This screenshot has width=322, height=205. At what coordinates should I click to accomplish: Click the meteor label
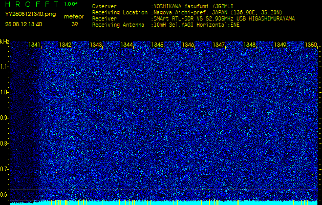[74, 17]
